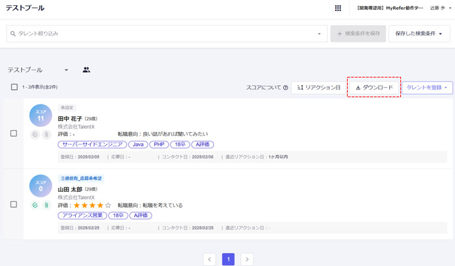Open the タレントを登録 dropdown button
Image resolution: width=455 pixels, height=266 pixels.
point(427,87)
